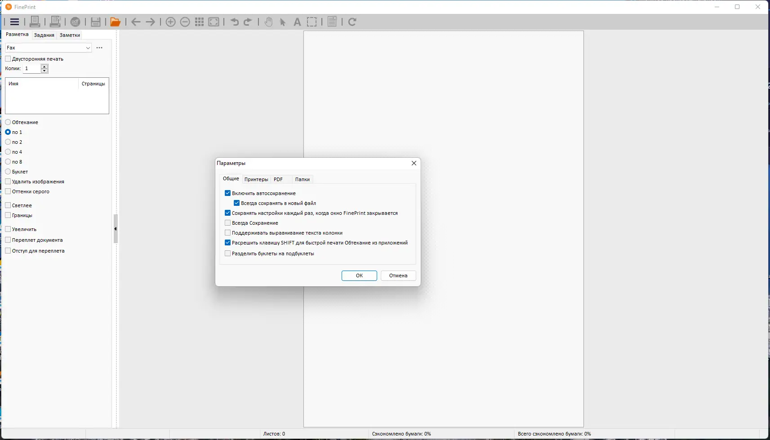This screenshot has height=440, width=770.
Task: Select the Разметка tab
Action: click(x=17, y=35)
